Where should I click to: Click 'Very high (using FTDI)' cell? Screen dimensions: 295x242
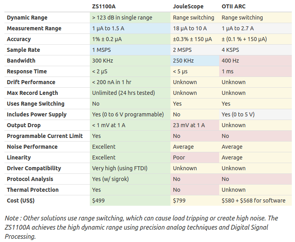click(130, 168)
